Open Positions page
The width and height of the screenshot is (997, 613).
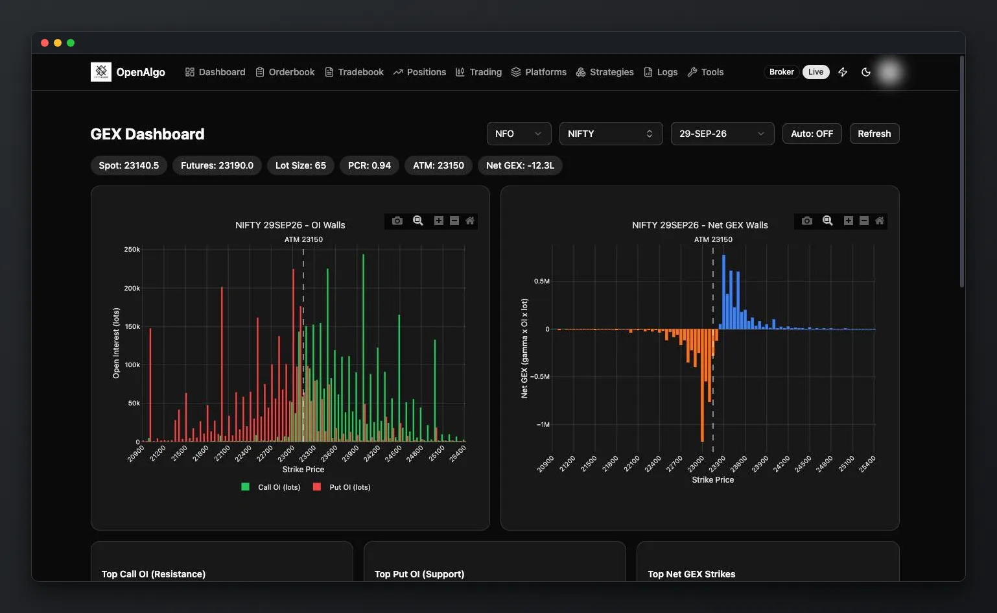pos(419,72)
